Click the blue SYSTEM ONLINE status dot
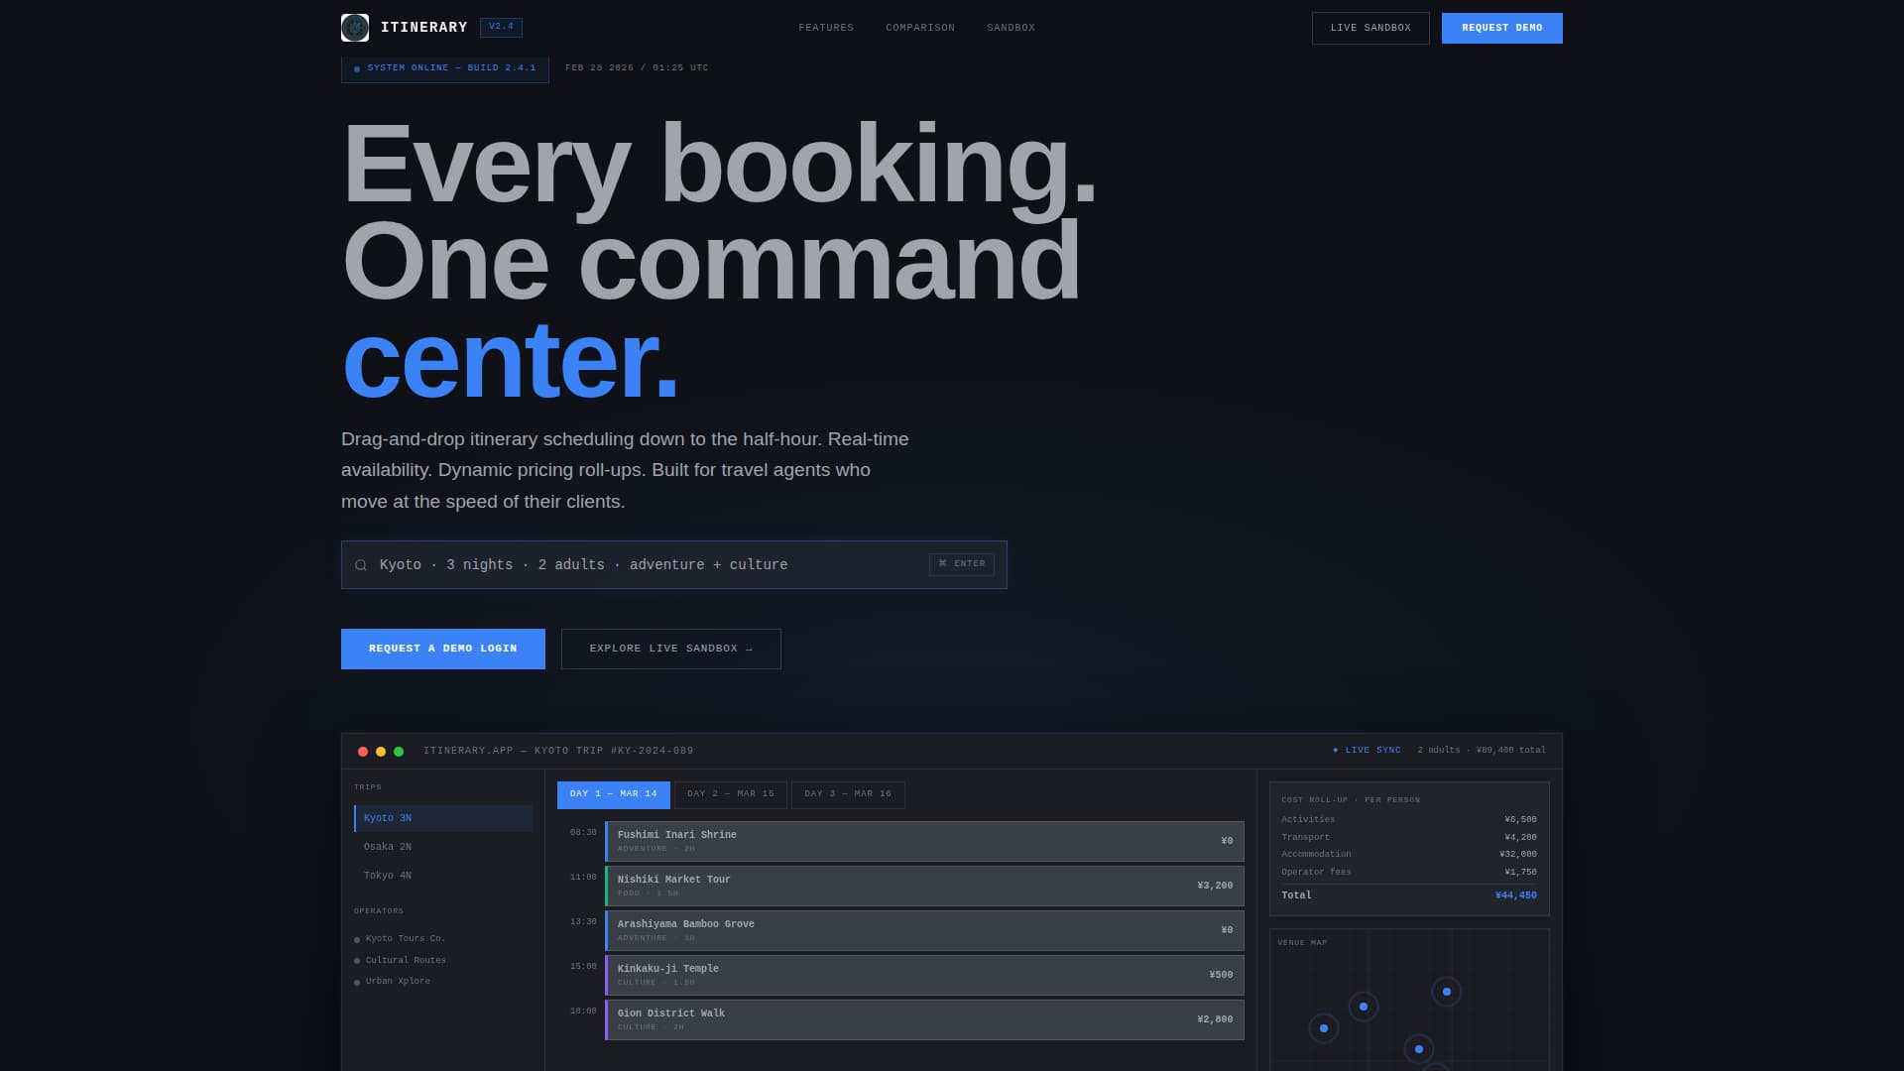 [x=357, y=68]
